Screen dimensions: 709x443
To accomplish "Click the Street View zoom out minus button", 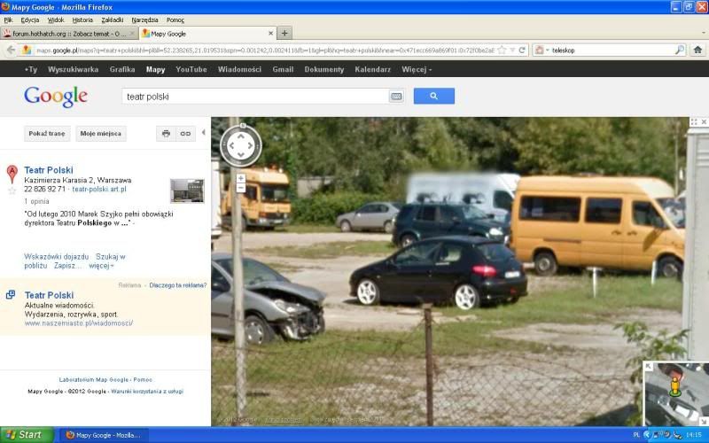I will 241,189.
